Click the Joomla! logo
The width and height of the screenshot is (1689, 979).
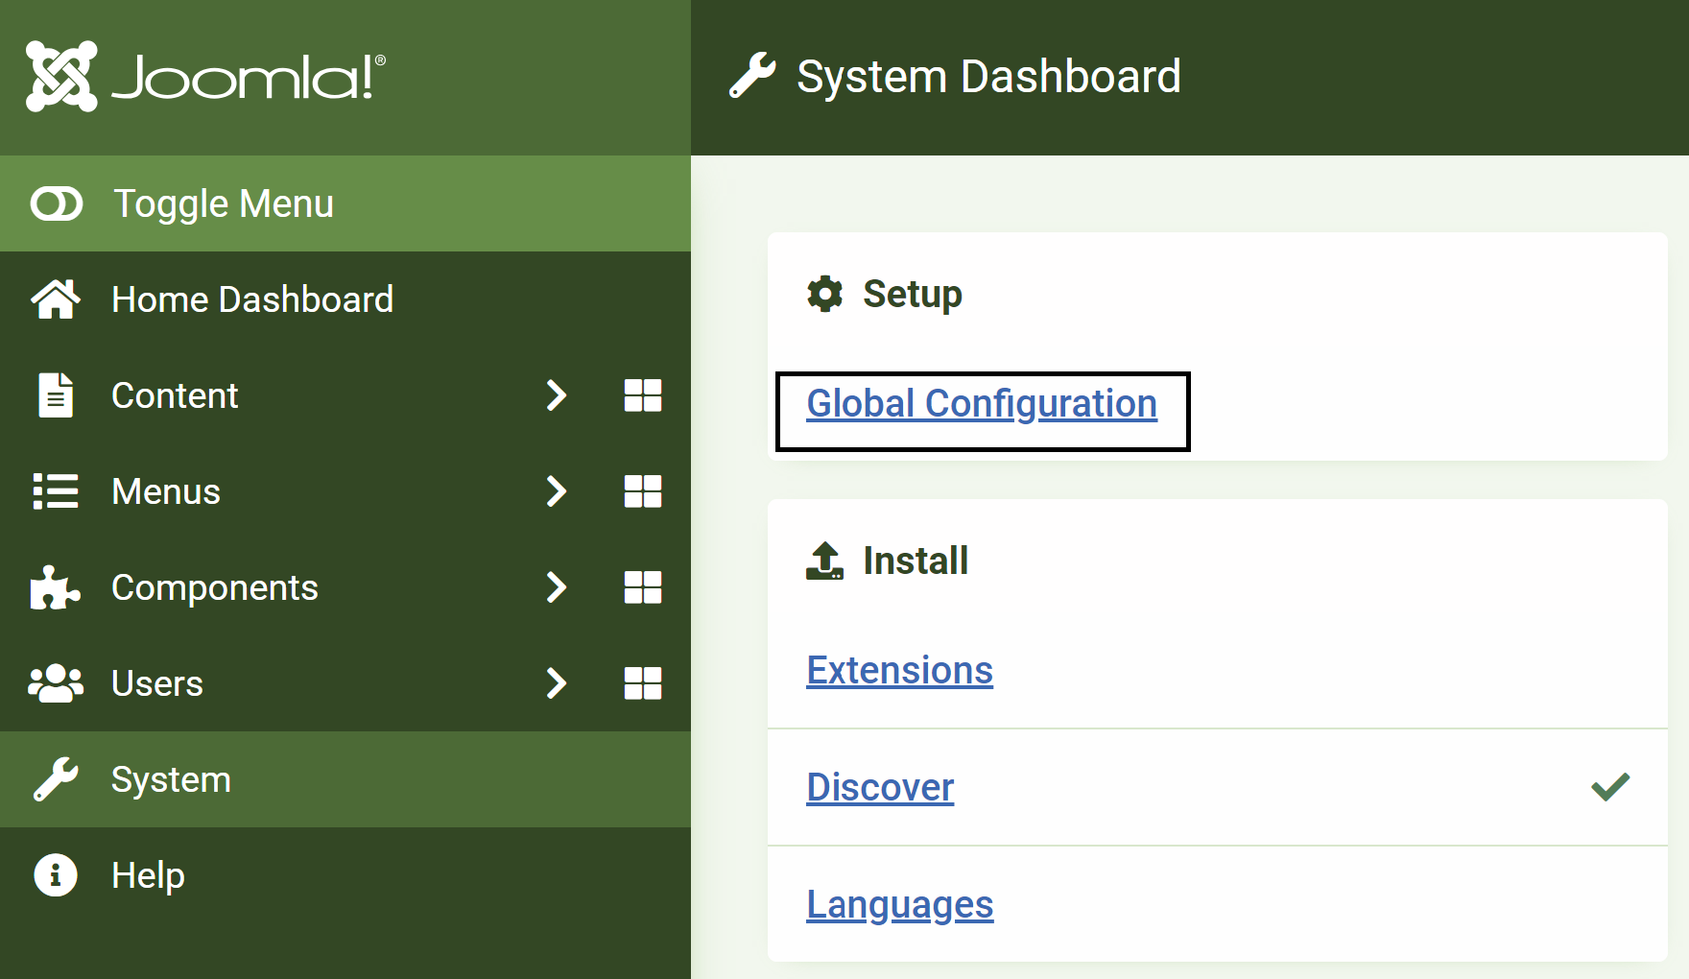click(205, 76)
